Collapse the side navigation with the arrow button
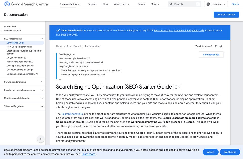Screen dimensions: 243x159 coord(40,139)
